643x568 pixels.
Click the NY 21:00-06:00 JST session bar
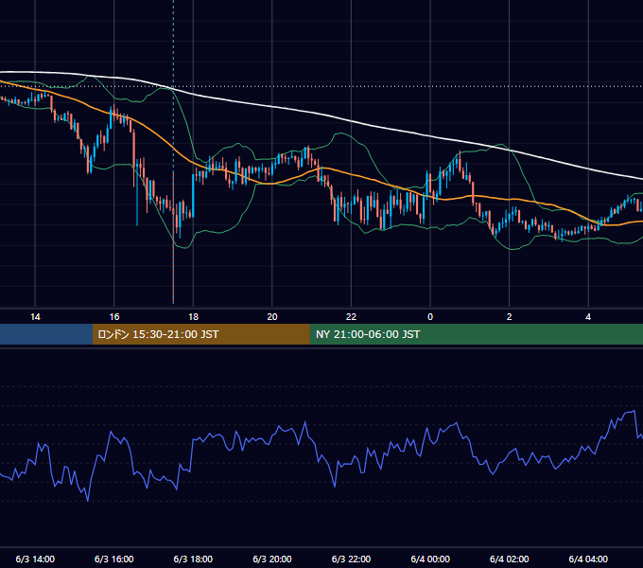[x=476, y=334]
